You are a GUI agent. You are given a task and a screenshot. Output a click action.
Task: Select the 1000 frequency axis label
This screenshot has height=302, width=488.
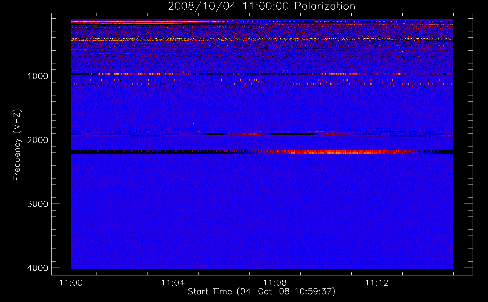pyautogui.click(x=38, y=76)
